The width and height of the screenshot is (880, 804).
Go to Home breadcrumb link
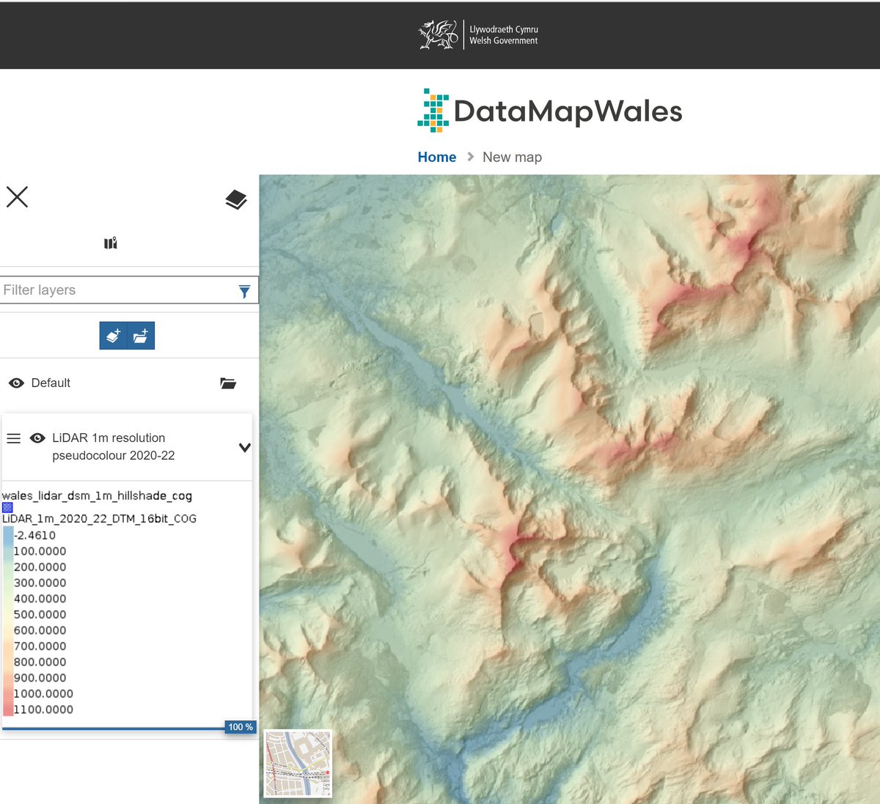click(437, 157)
